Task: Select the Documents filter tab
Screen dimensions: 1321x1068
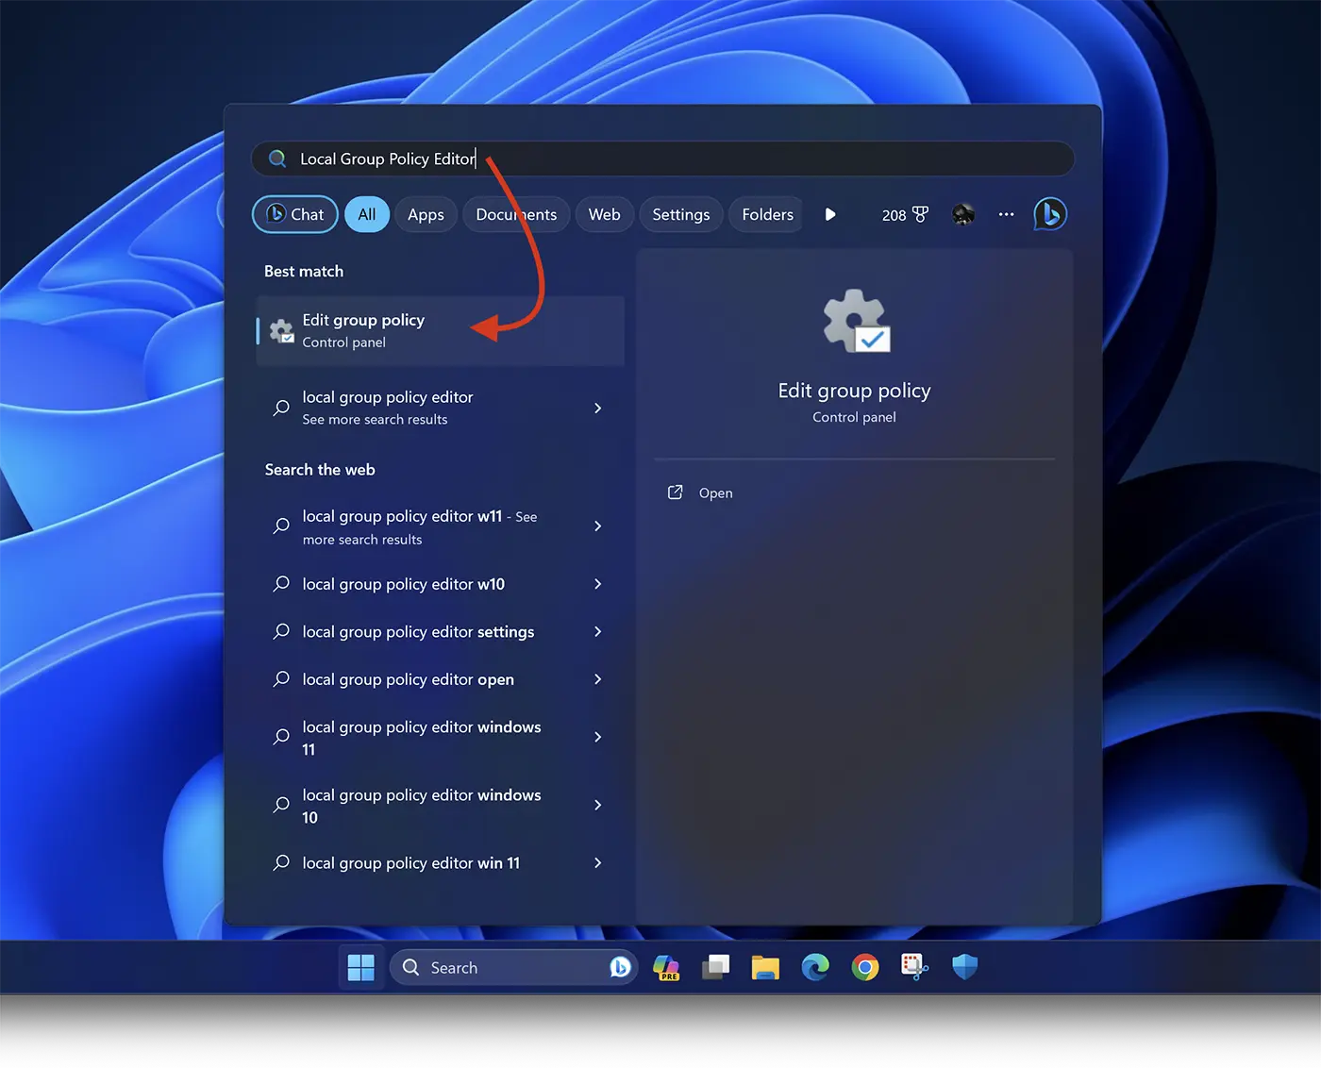Action: tap(516, 214)
